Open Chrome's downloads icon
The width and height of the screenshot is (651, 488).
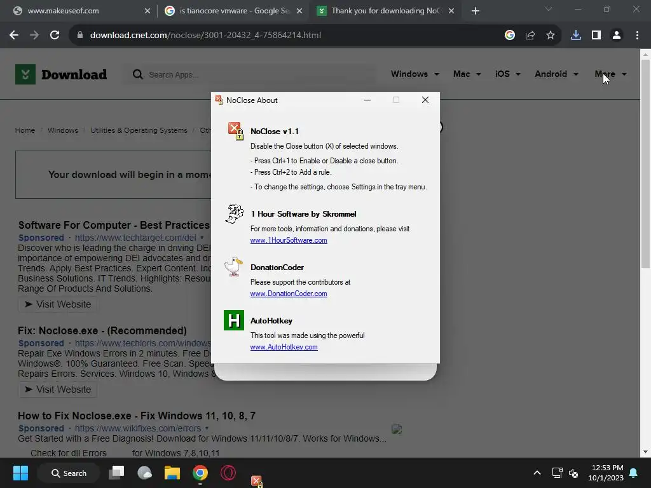pyautogui.click(x=576, y=36)
